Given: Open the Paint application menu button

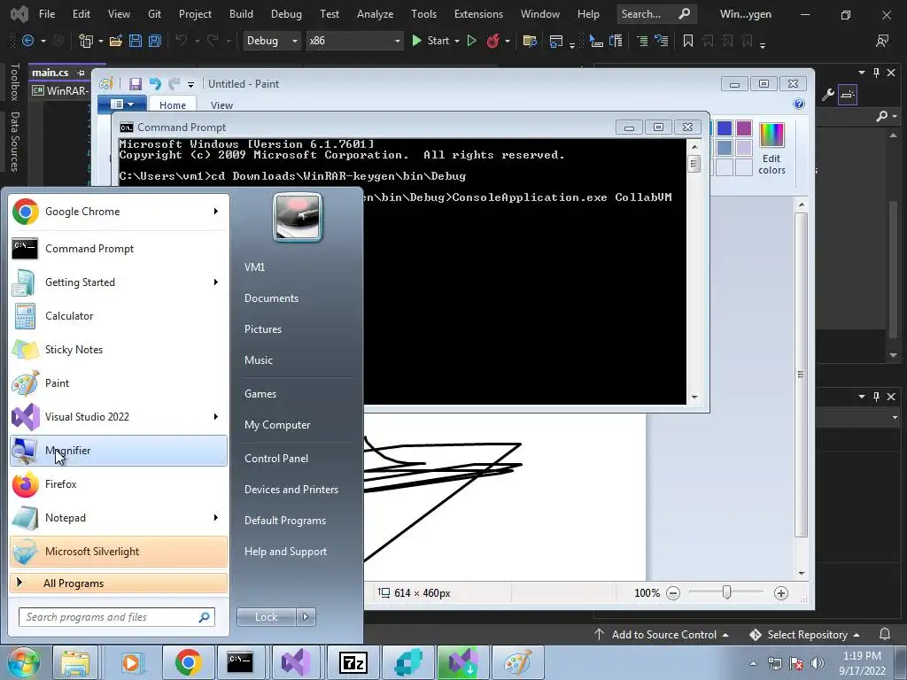Looking at the screenshot, I should 122,104.
